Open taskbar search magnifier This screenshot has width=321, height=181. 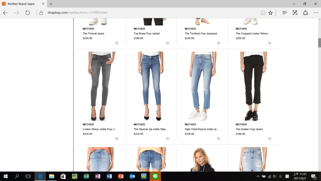point(17,176)
